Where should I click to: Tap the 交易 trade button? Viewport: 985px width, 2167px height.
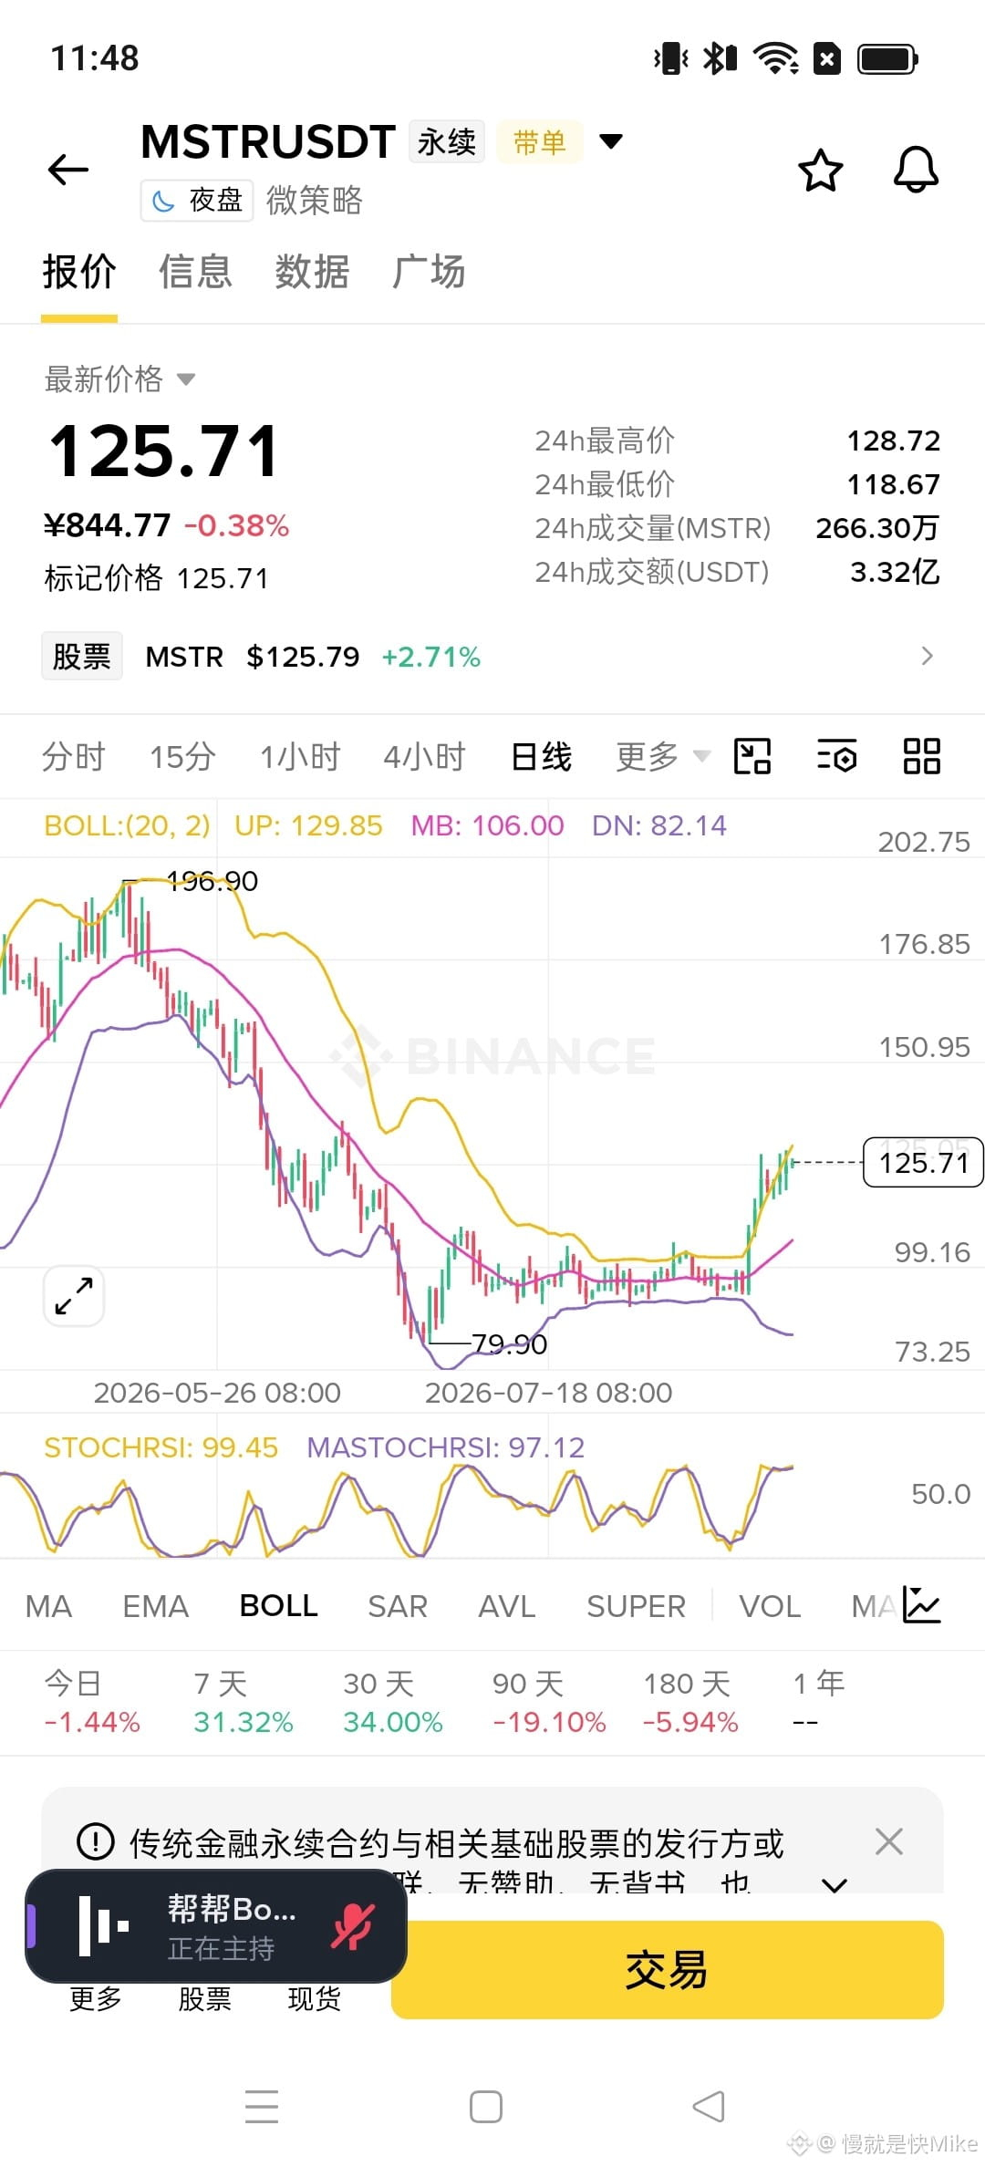667,1970
